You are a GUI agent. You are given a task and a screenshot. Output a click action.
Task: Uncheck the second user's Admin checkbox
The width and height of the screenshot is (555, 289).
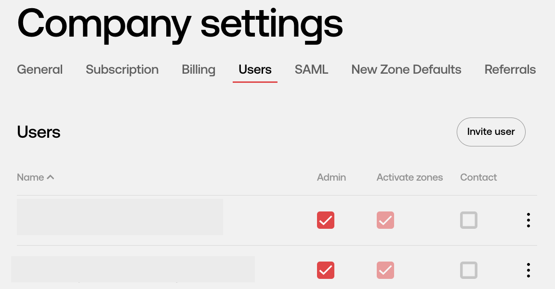coord(326,270)
